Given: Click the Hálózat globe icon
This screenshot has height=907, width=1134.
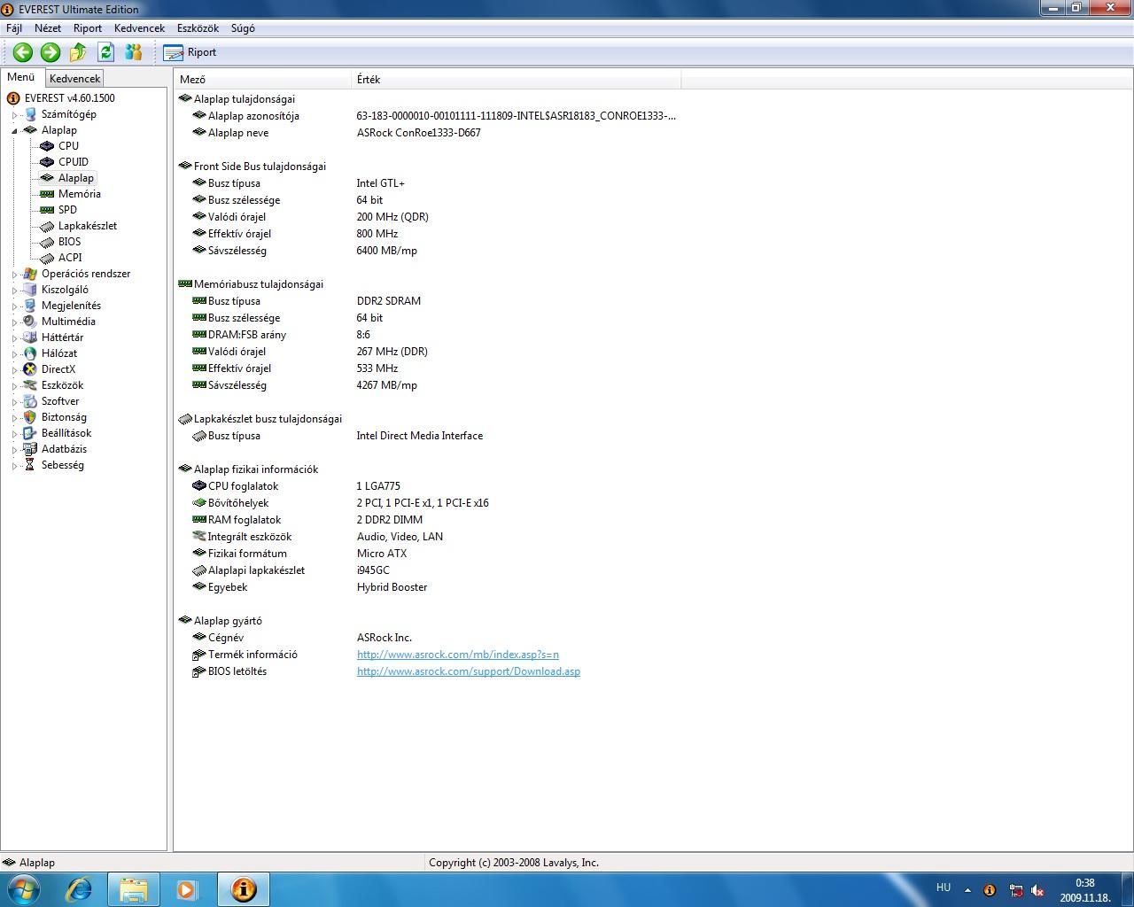Looking at the screenshot, I should [30, 353].
